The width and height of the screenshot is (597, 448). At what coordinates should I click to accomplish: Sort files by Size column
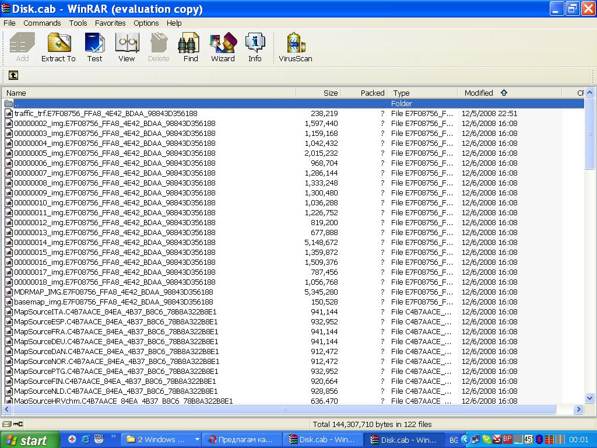330,93
